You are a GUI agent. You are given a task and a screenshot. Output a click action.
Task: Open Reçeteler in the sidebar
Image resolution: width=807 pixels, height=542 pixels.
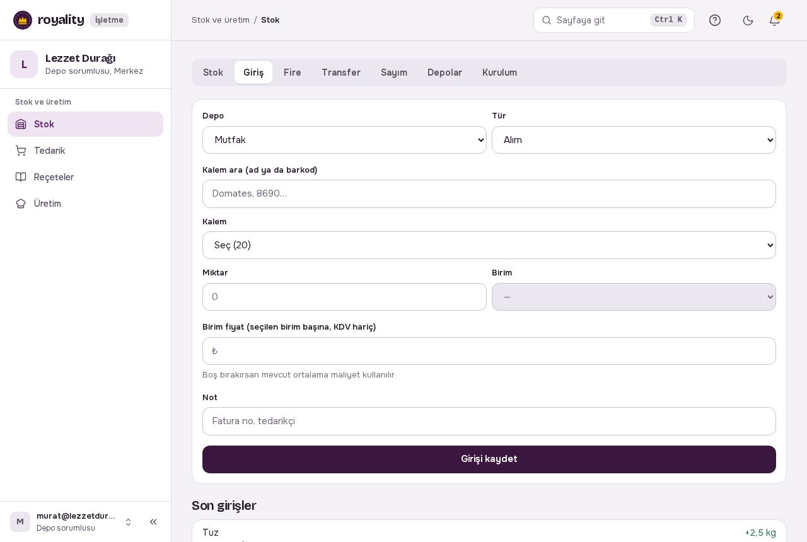click(85, 177)
